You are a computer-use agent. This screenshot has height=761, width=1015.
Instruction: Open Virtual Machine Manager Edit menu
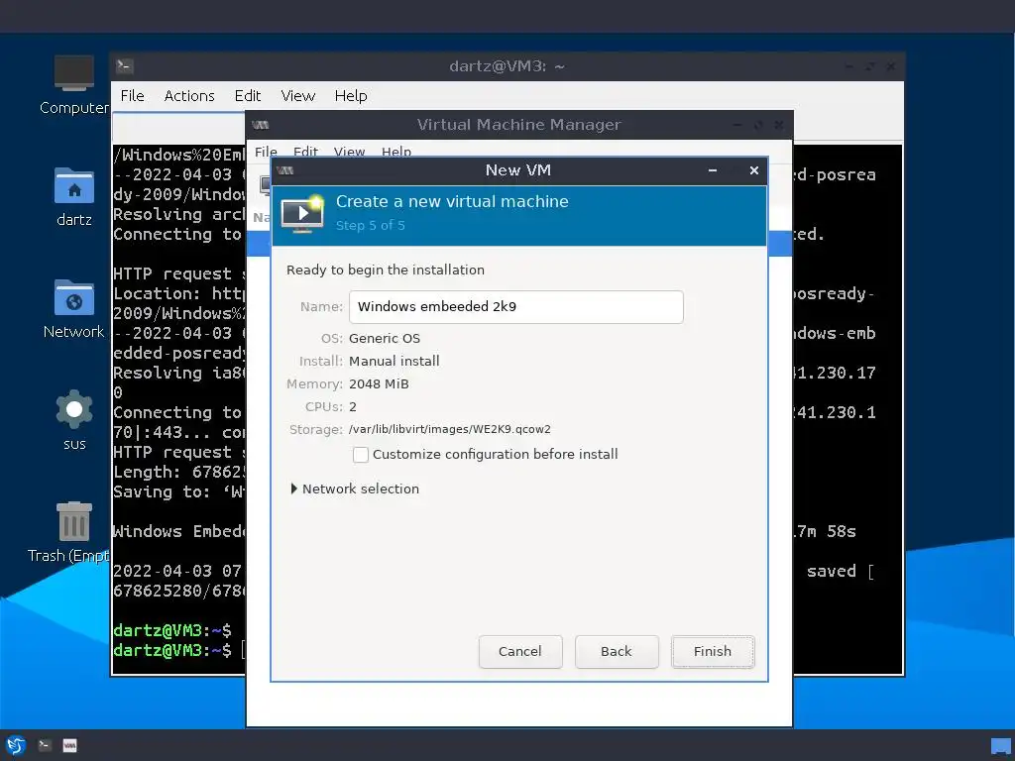(x=305, y=152)
